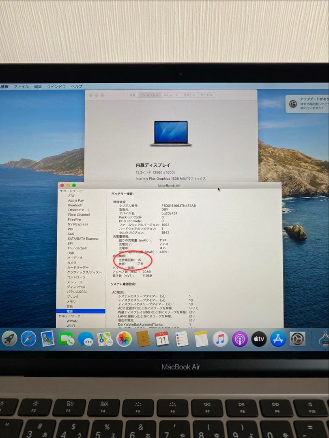
Task: Select Ethernetカード in the sidebar
Action: click(x=79, y=210)
